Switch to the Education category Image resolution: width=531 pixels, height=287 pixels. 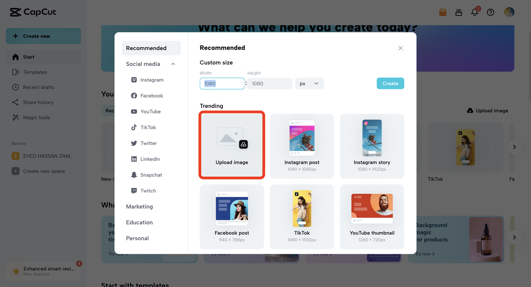click(x=139, y=222)
